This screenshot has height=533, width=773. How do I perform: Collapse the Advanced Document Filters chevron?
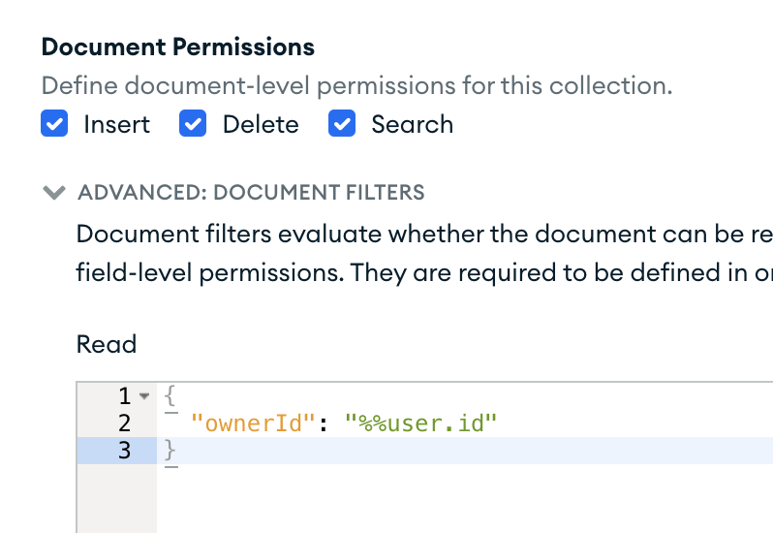coord(54,192)
